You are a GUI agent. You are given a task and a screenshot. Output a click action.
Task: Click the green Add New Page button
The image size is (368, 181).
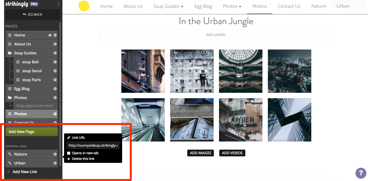point(31,132)
